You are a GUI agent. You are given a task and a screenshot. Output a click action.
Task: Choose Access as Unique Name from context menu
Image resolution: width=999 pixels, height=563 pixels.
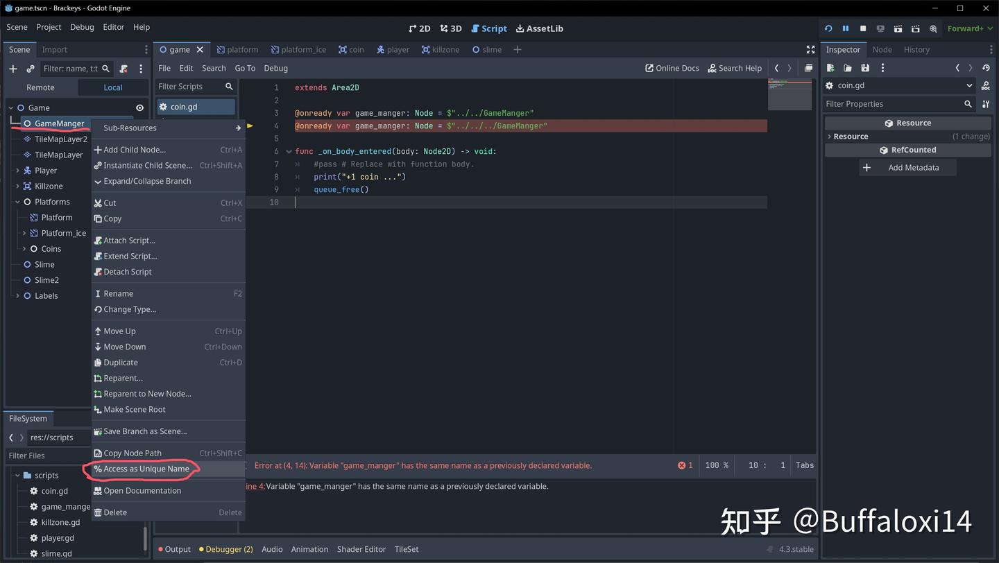click(142, 469)
